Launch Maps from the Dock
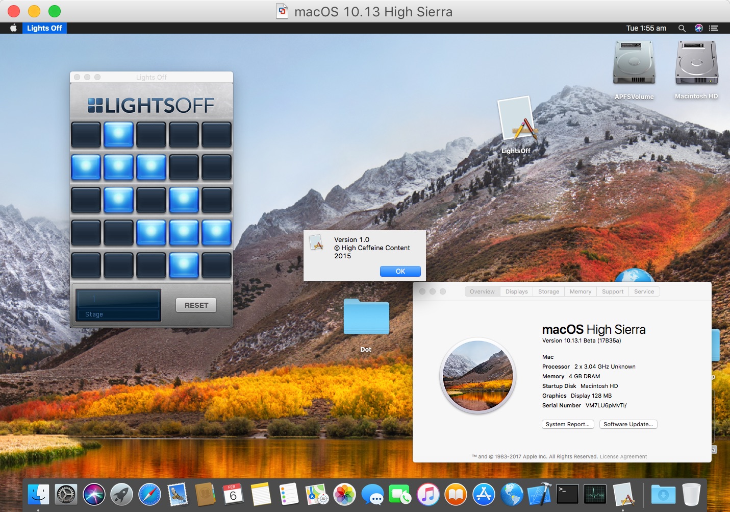730x512 pixels. [316, 494]
